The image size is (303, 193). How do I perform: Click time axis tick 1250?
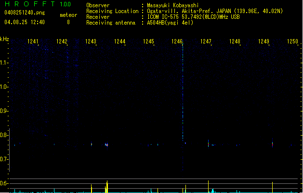click(292, 41)
